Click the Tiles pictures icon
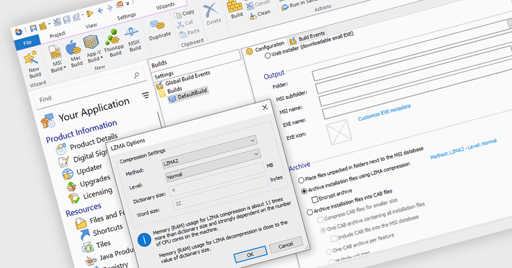512x268 pixels. point(88,247)
